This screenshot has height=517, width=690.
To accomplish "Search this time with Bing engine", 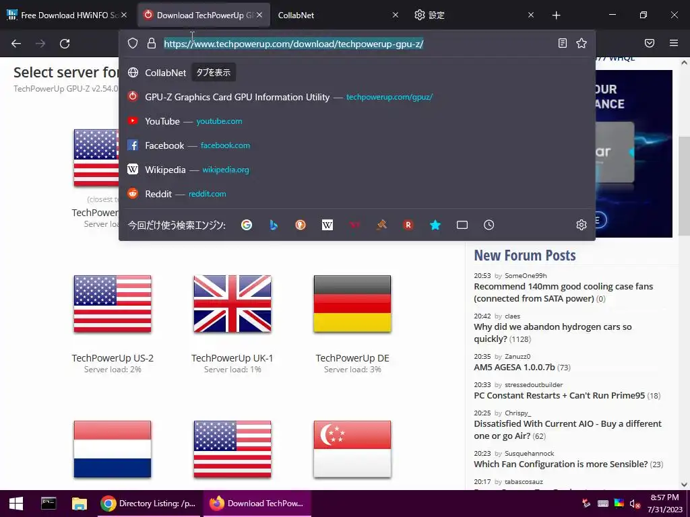I will click(274, 225).
